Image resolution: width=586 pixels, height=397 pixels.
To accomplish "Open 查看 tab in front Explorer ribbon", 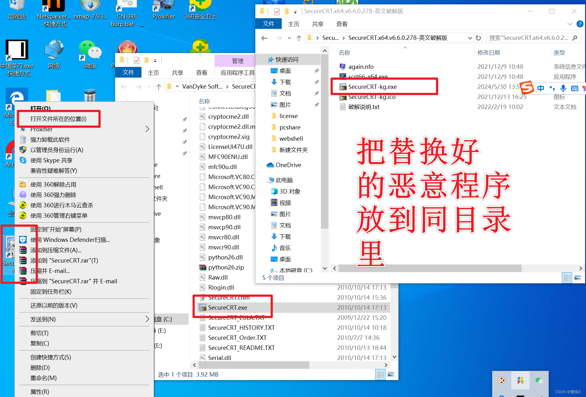I will tap(342, 24).
